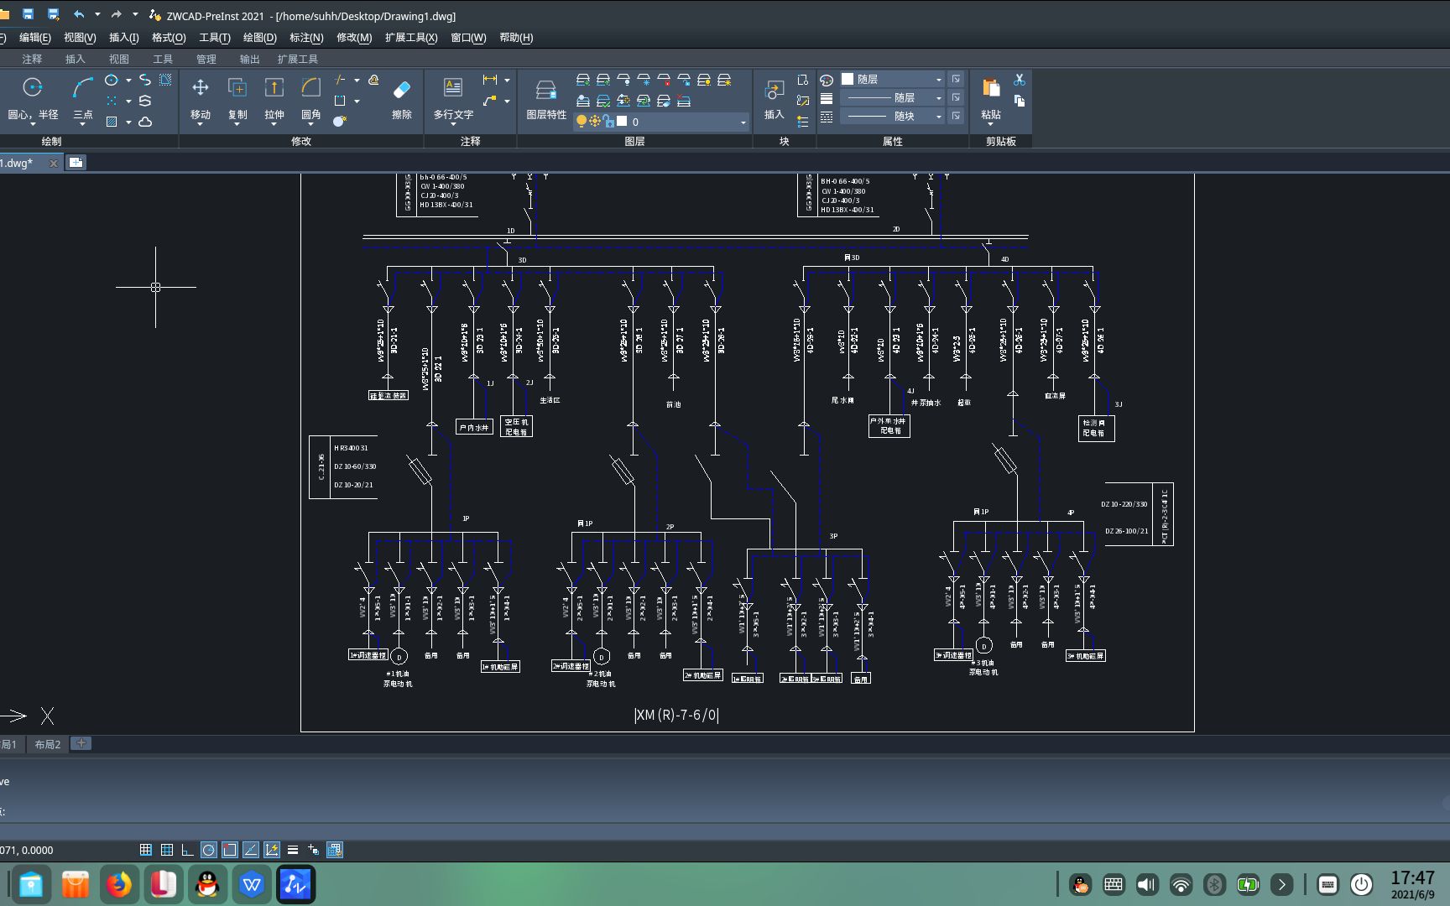The height and width of the screenshot is (906, 1450).
Task: Open Firefox from the taskbar
Action: coord(119,885)
